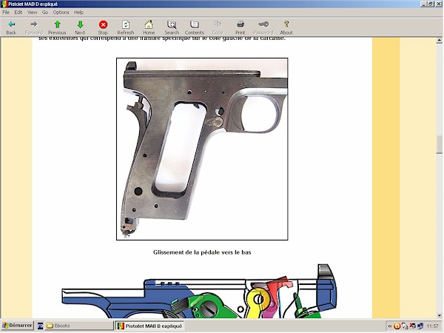The width and height of the screenshot is (444, 333).
Task: Expand hidden tray icons chevron
Action: coord(390,326)
